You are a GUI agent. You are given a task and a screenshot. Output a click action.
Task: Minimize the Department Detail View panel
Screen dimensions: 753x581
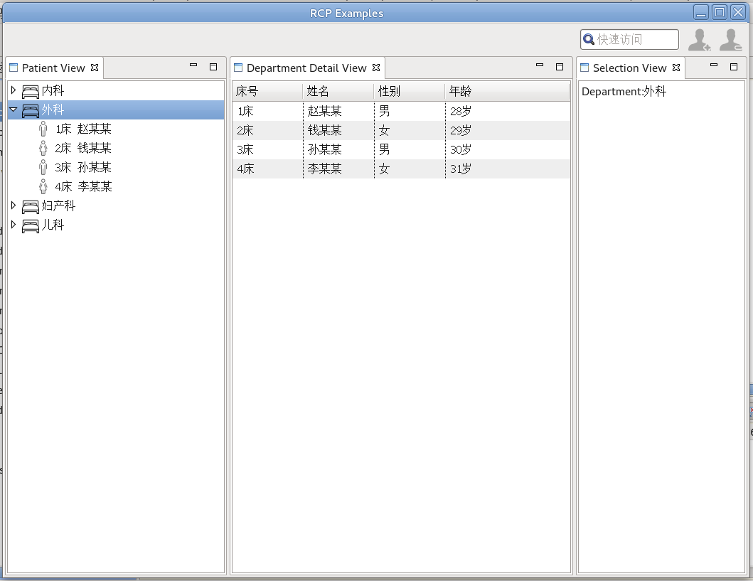point(540,65)
